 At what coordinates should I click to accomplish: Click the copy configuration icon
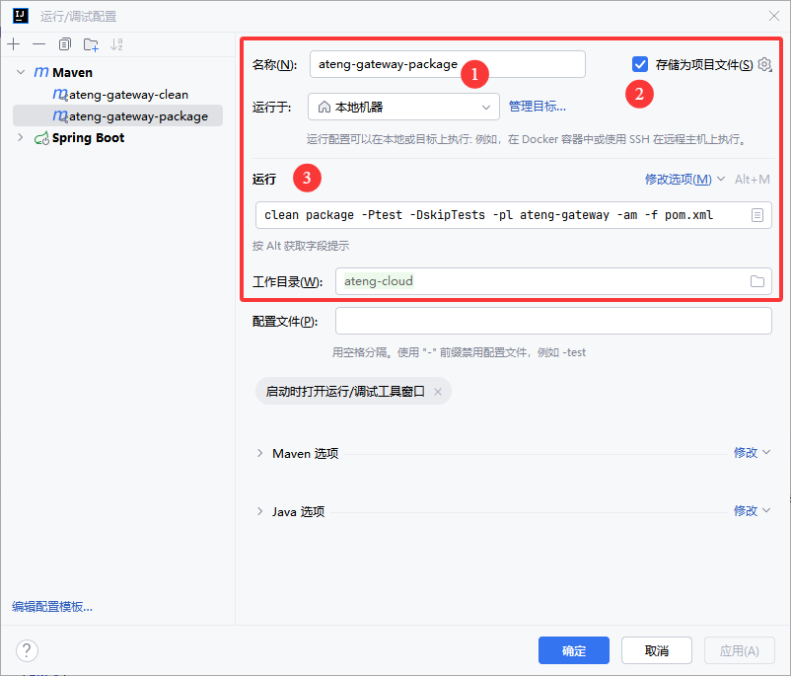pyautogui.click(x=65, y=44)
